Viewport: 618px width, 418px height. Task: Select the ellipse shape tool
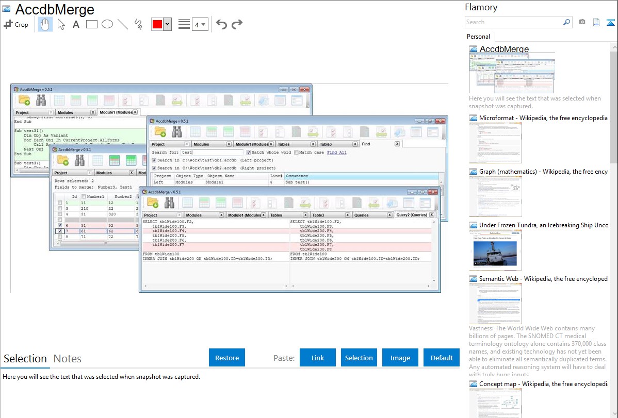[107, 24]
